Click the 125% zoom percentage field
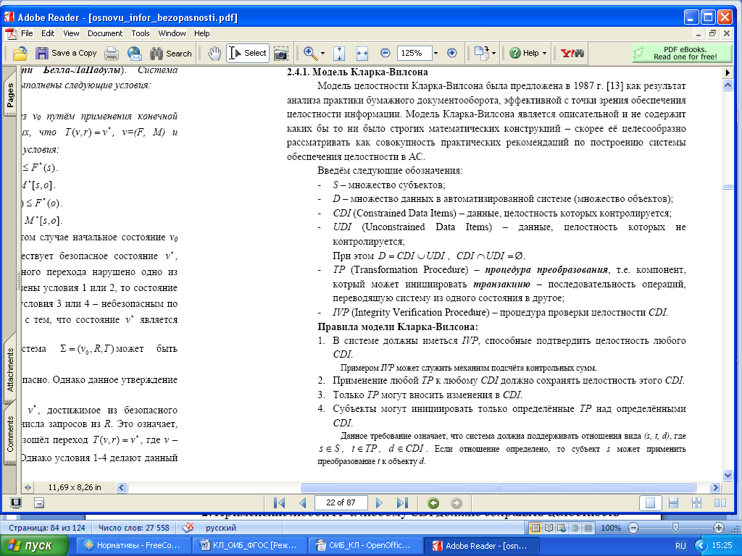Screen dimensions: 742x556 414,53
